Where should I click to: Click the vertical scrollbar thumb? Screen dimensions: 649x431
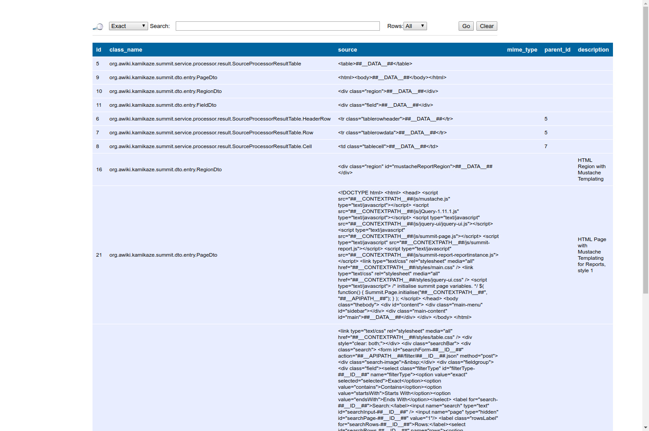(645, 150)
